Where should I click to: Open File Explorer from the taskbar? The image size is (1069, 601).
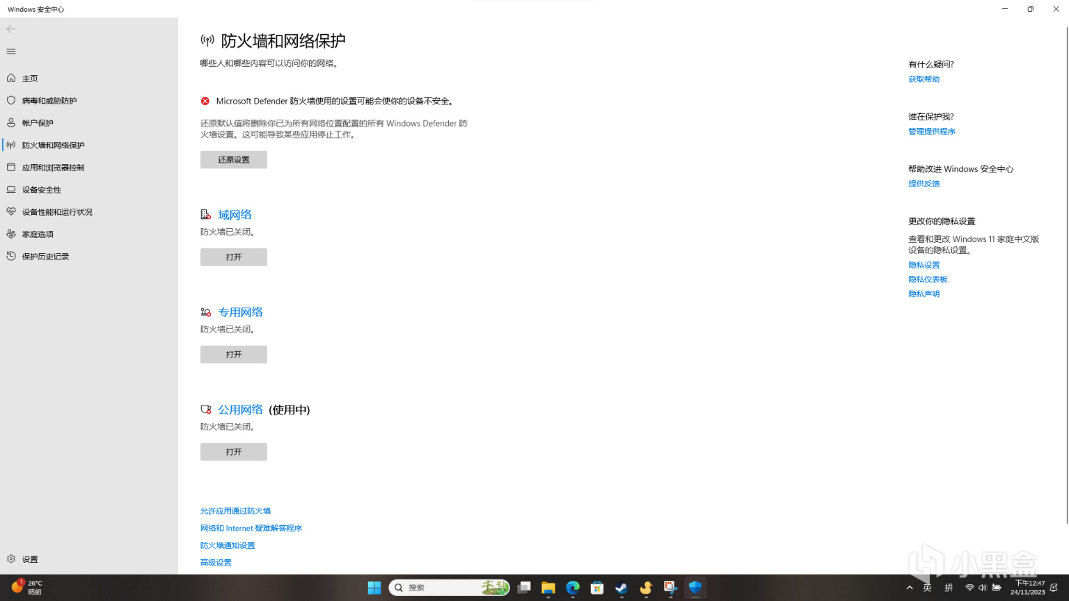[548, 588]
